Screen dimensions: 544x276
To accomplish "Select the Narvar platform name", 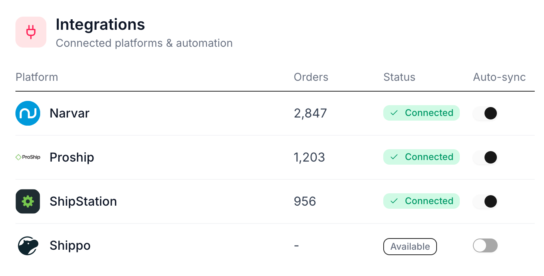I will pyautogui.click(x=70, y=113).
